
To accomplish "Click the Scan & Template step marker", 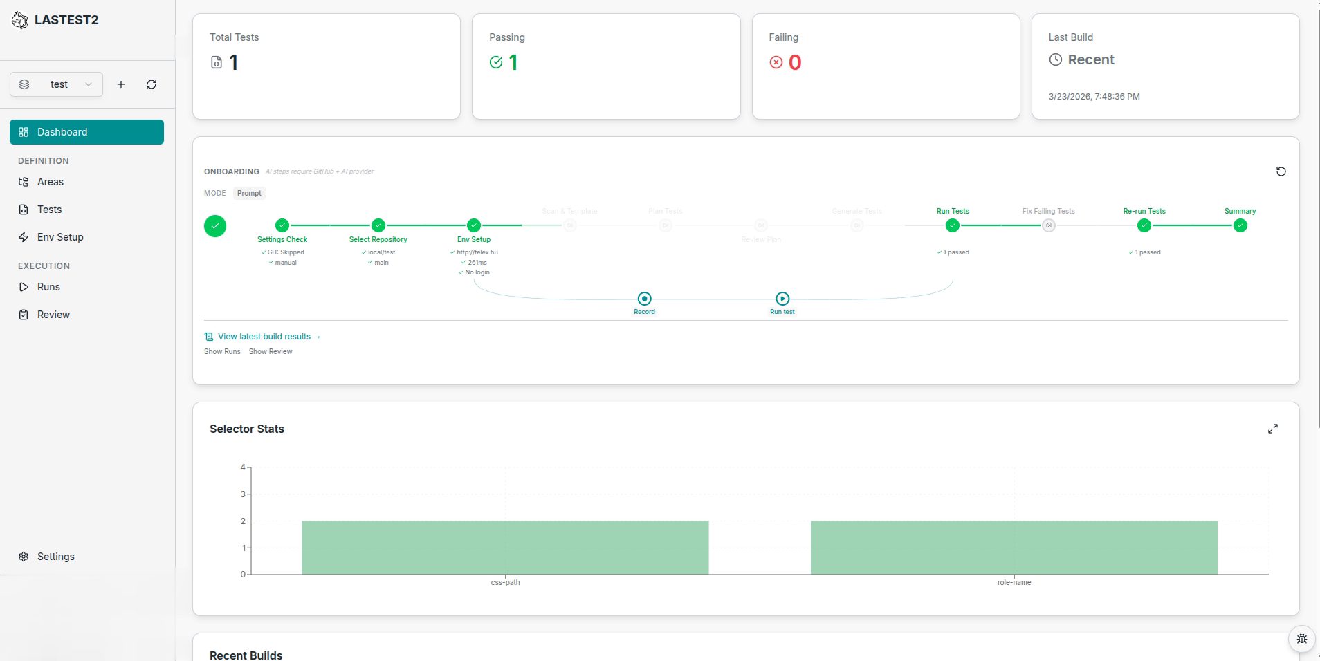I will click(x=569, y=225).
